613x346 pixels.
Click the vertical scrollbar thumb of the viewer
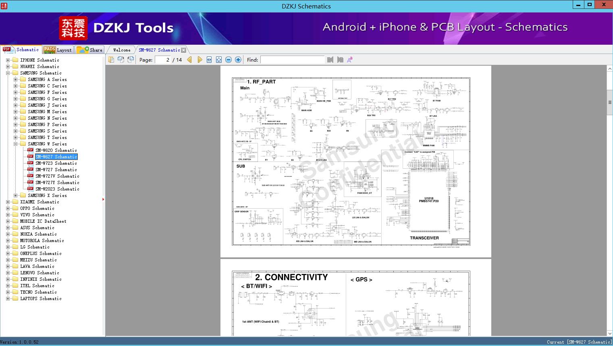click(610, 102)
